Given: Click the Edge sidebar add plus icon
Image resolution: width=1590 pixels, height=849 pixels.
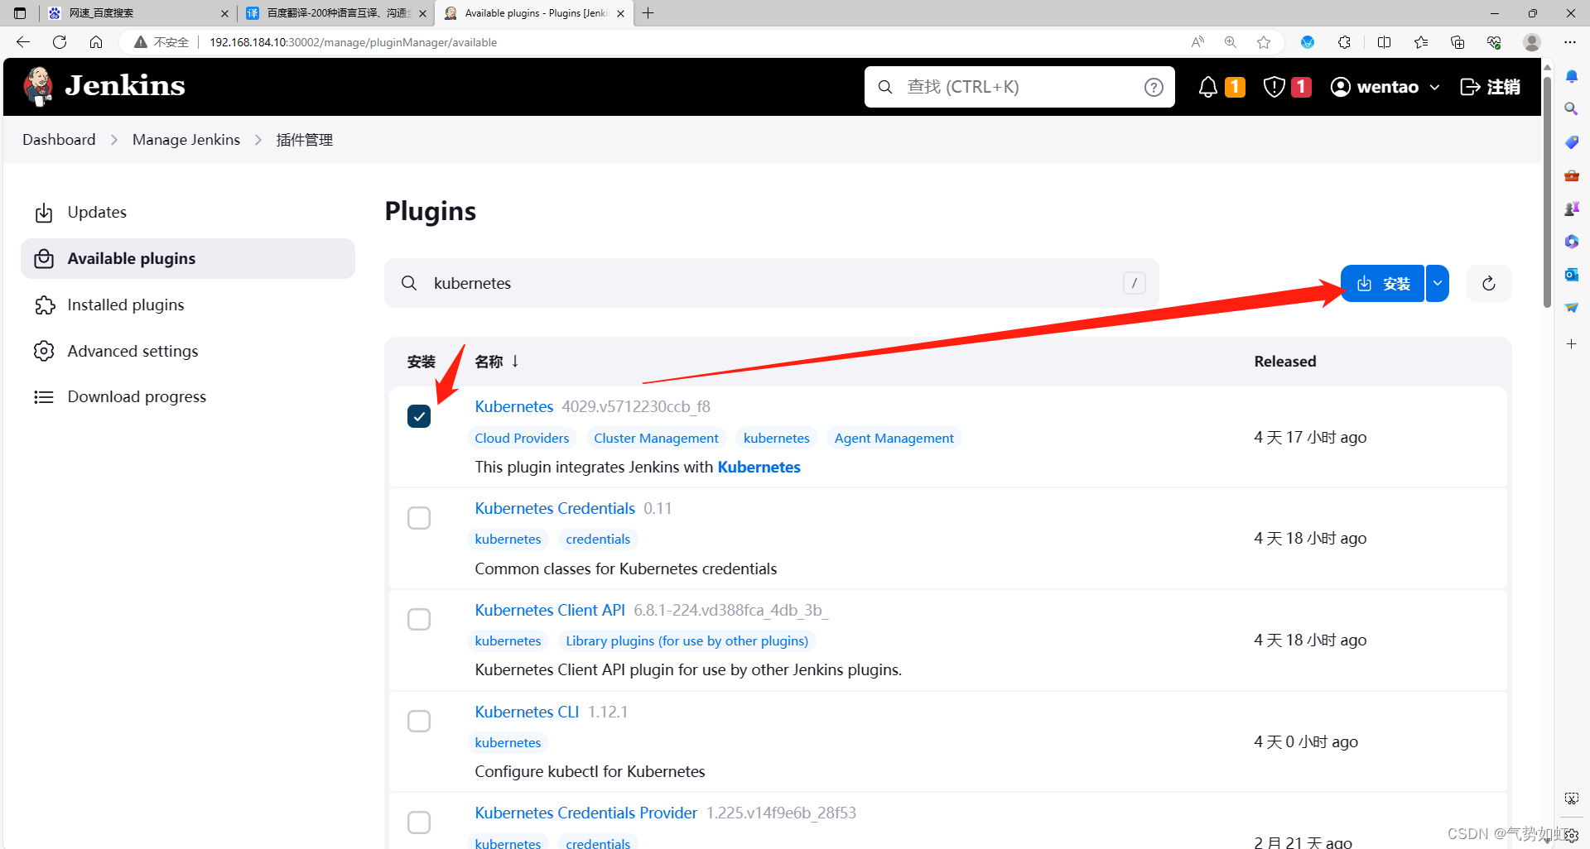Looking at the screenshot, I should pyautogui.click(x=1571, y=343).
